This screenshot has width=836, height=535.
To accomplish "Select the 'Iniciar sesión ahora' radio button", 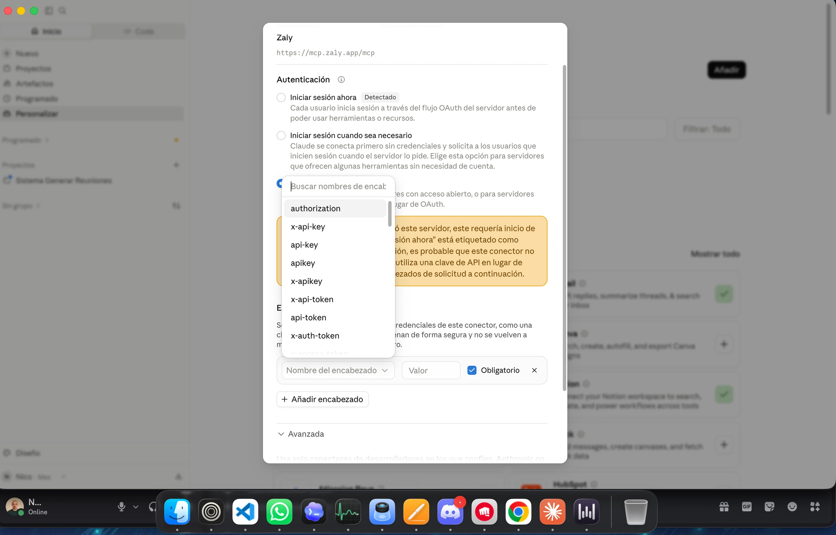I will click(x=281, y=97).
